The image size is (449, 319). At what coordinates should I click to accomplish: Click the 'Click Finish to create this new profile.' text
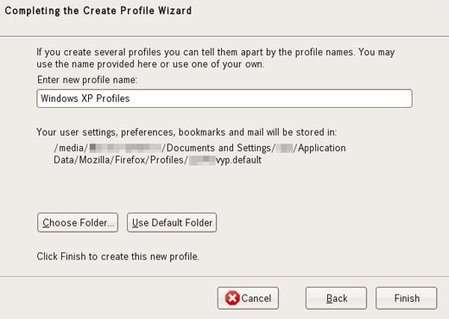(x=117, y=256)
